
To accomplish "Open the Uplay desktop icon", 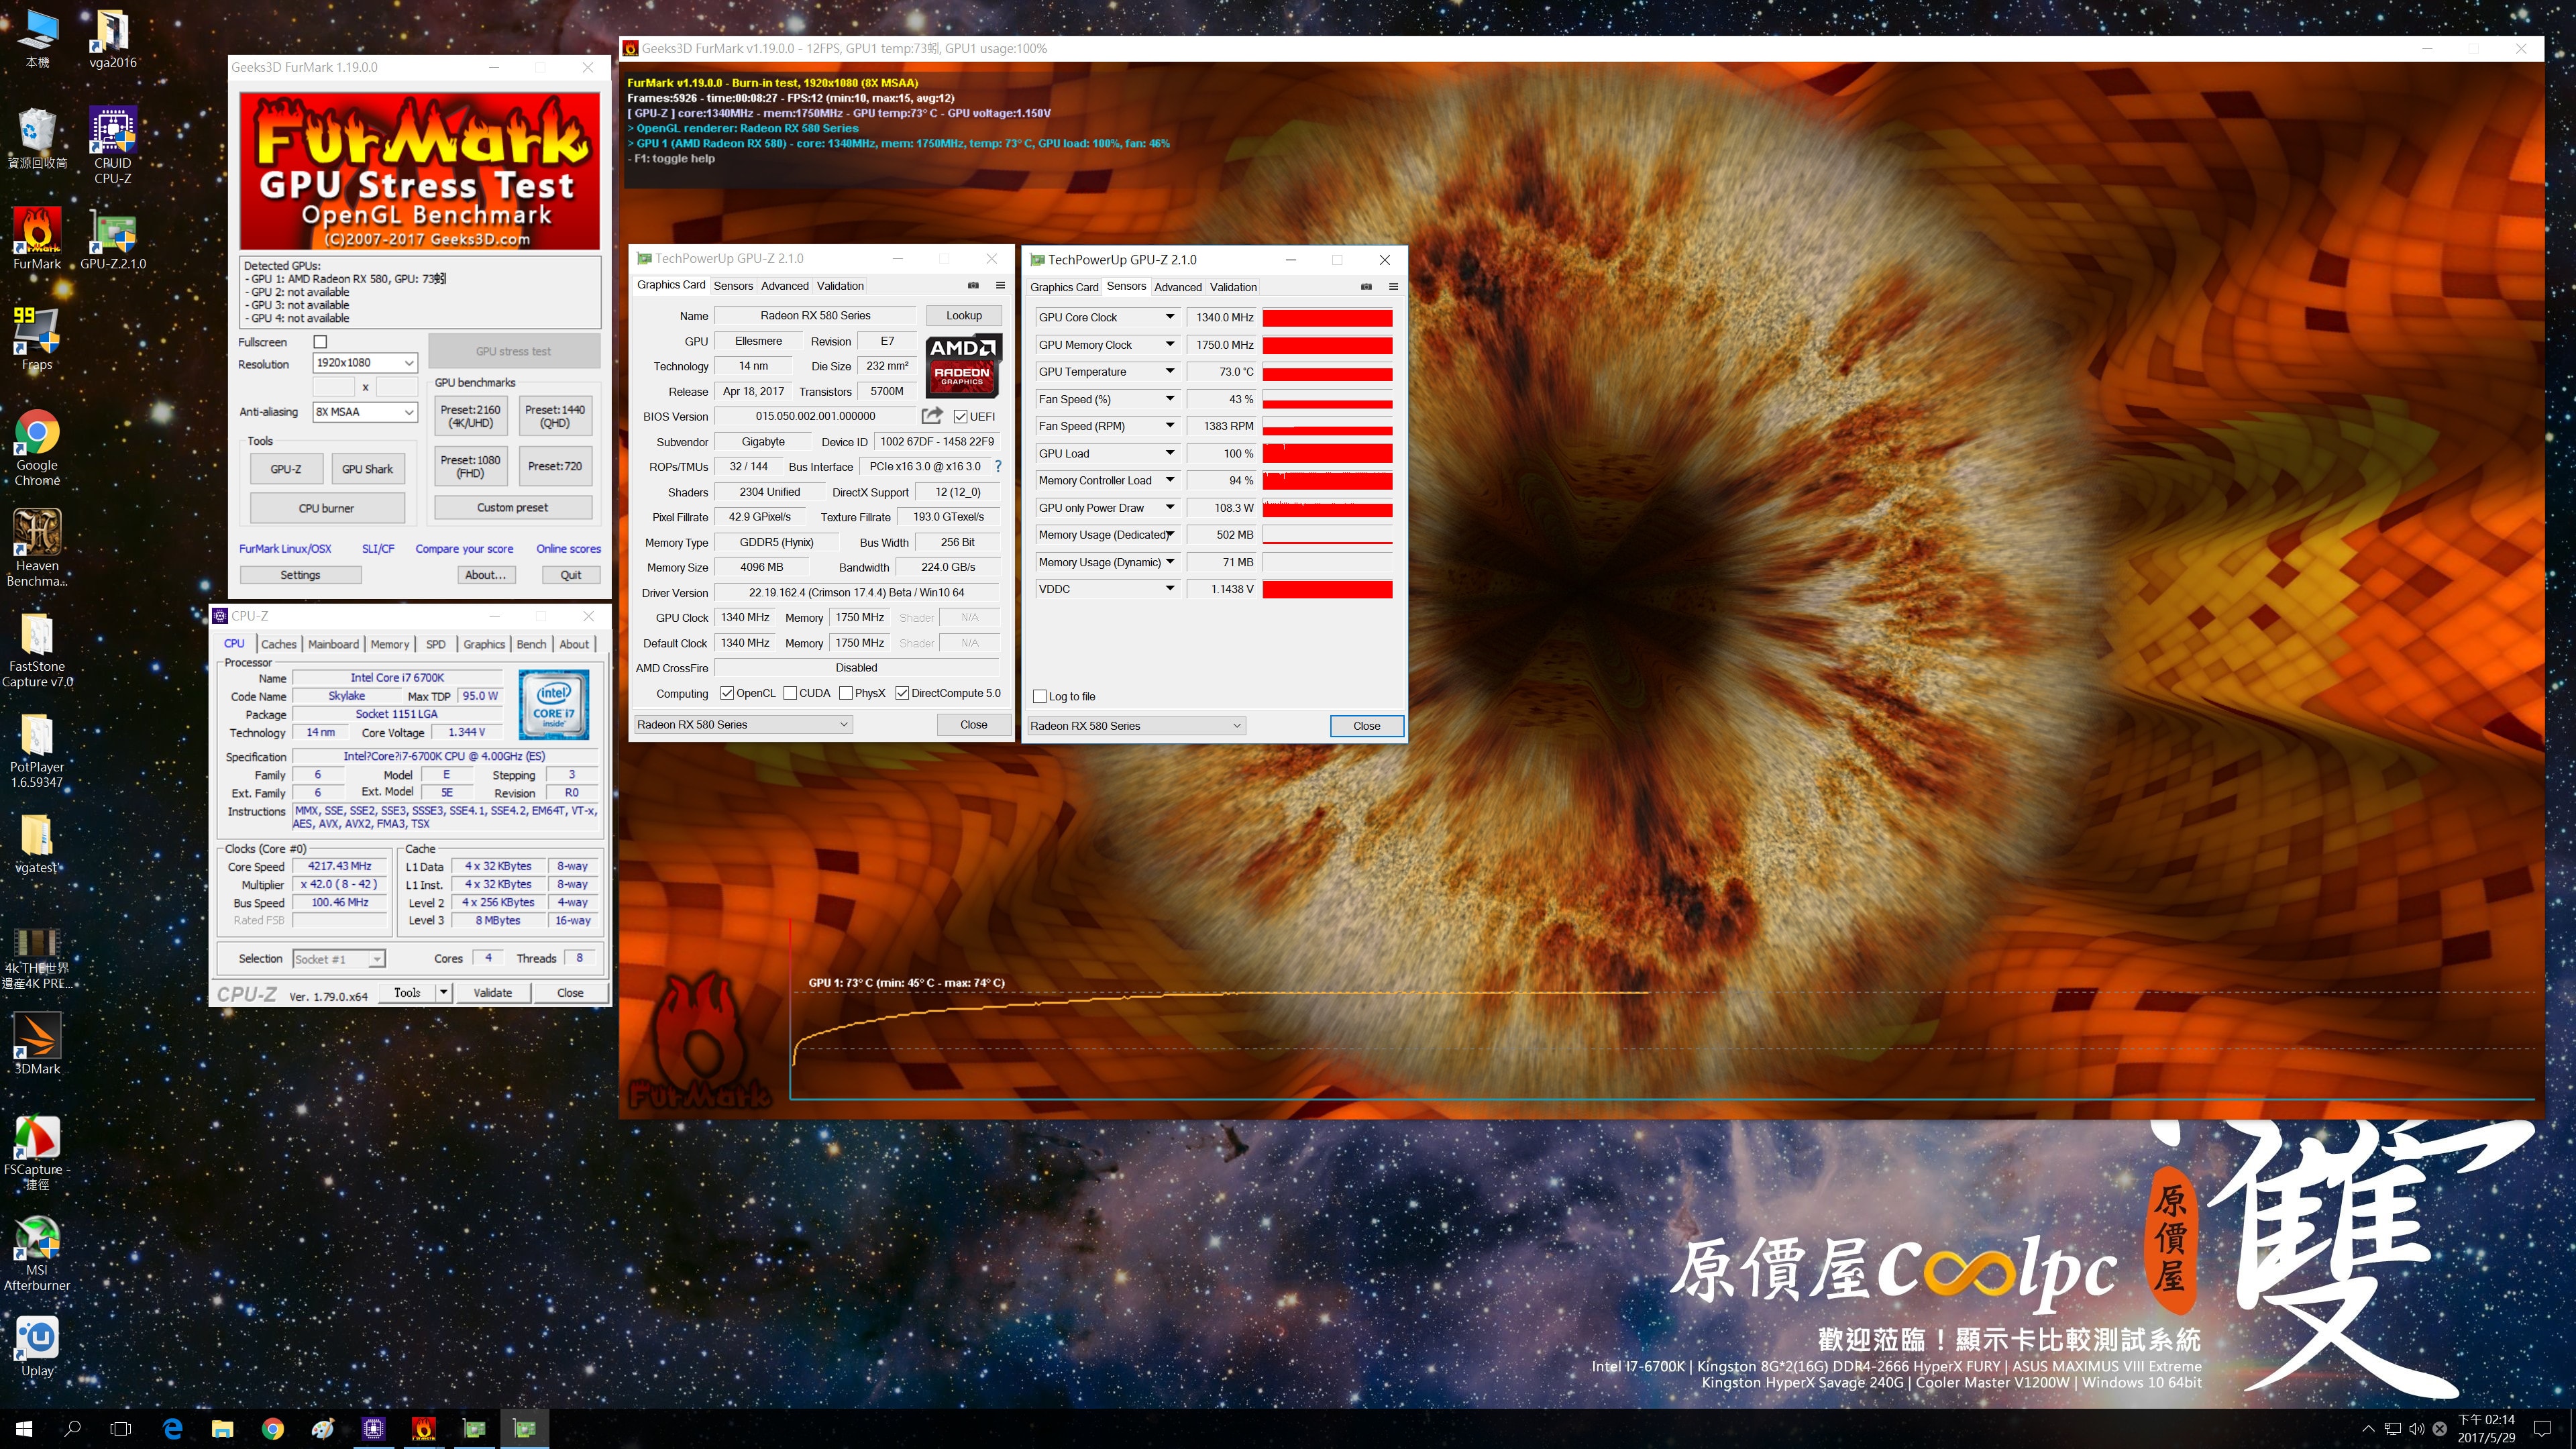I will point(37,1346).
